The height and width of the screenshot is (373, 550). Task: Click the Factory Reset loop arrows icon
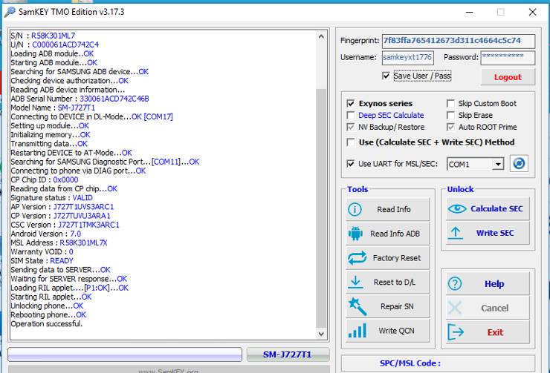click(357, 258)
